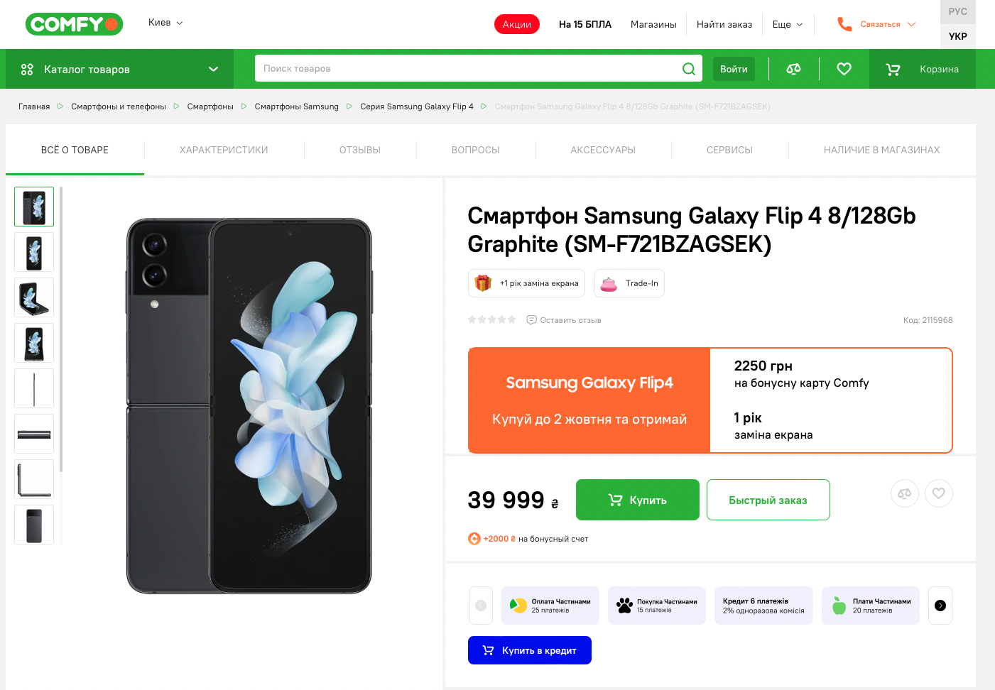Click the Быстрый заказ button
Viewport: 995px width, 690px height.
tap(768, 500)
